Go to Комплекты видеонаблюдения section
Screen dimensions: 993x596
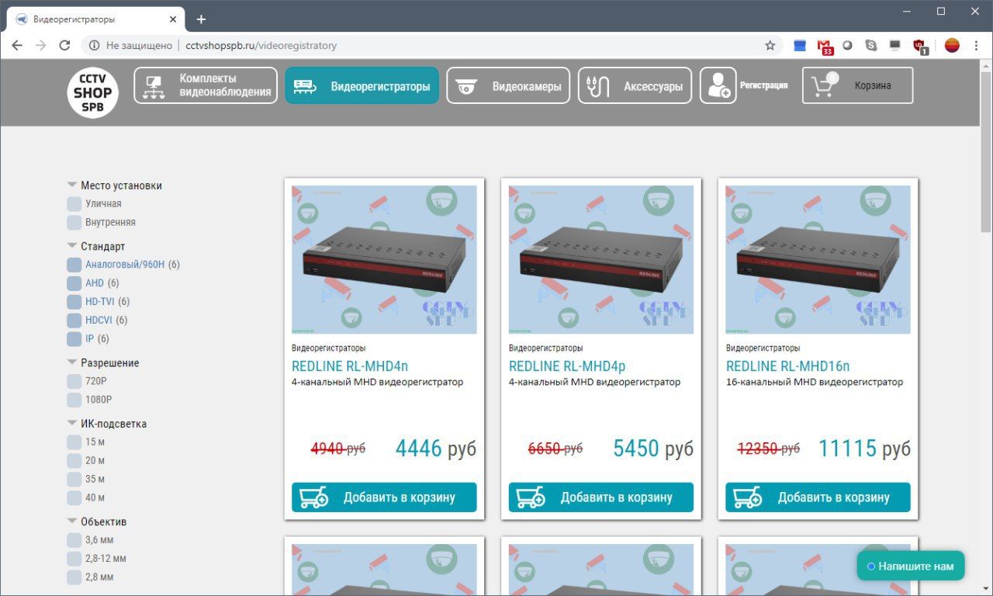pos(206,85)
